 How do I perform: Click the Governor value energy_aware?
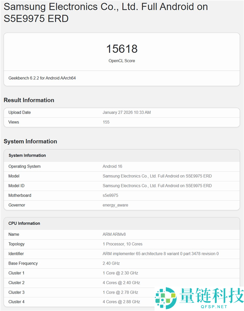click(x=115, y=205)
